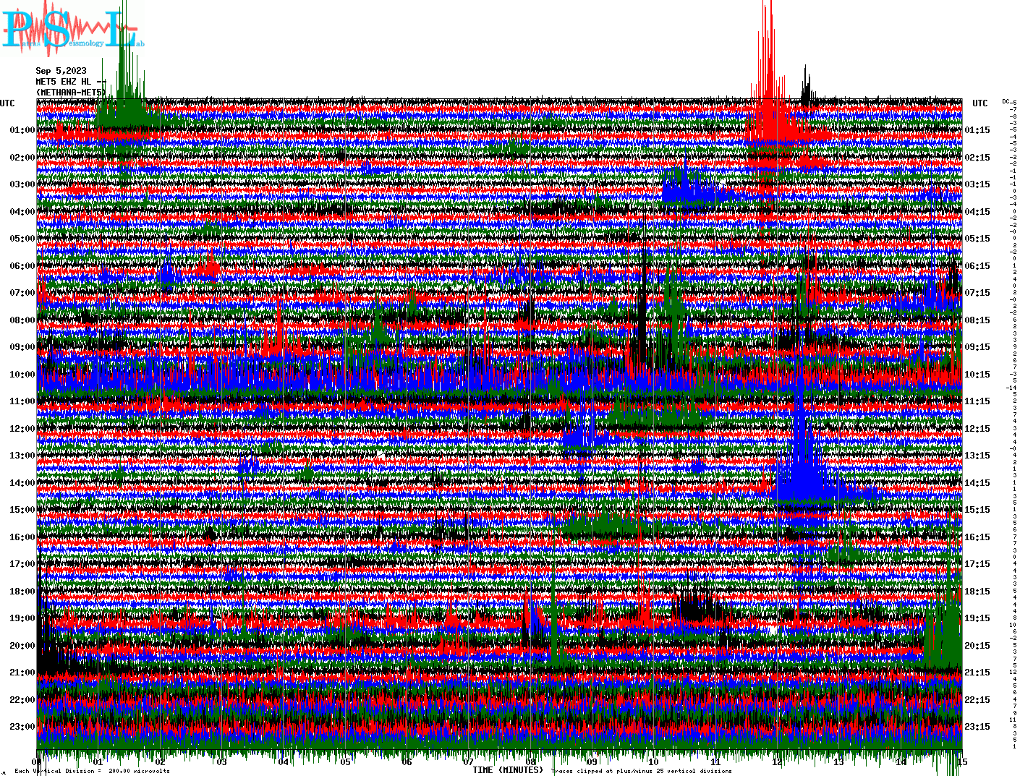Click the Sep 5,2023 date label
This screenshot has height=781, width=1020.
coord(61,71)
